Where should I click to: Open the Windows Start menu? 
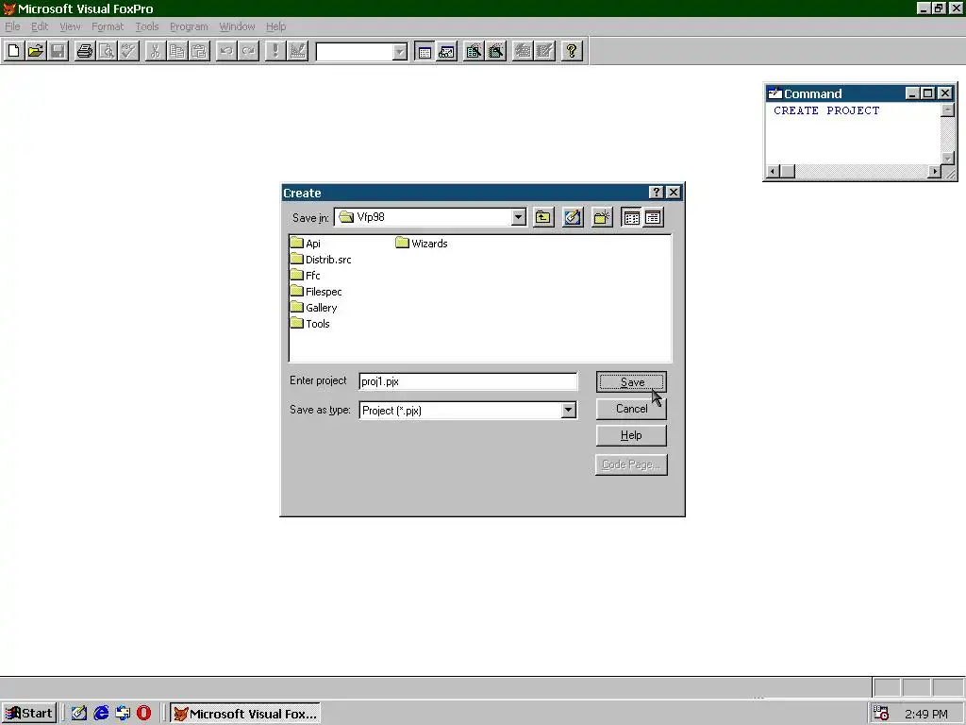[x=29, y=714]
